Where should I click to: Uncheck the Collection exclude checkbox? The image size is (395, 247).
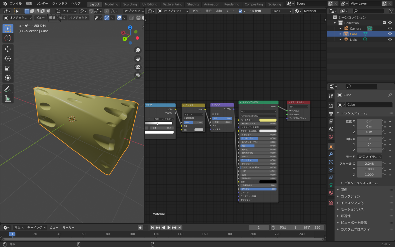point(384,23)
